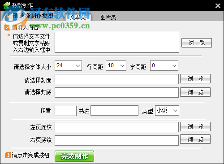The image size is (224, 164).
Task: Click the green book app icon in title bar
Action: coord(7,5)
